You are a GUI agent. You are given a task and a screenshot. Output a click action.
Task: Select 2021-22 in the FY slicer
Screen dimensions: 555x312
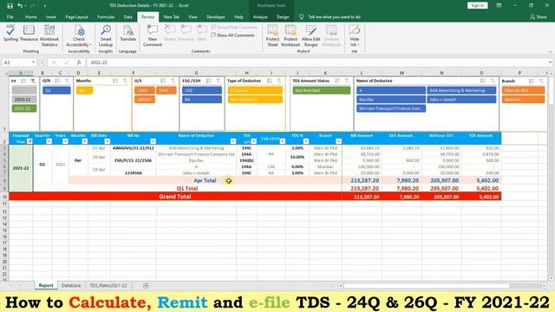coord(24,108)
